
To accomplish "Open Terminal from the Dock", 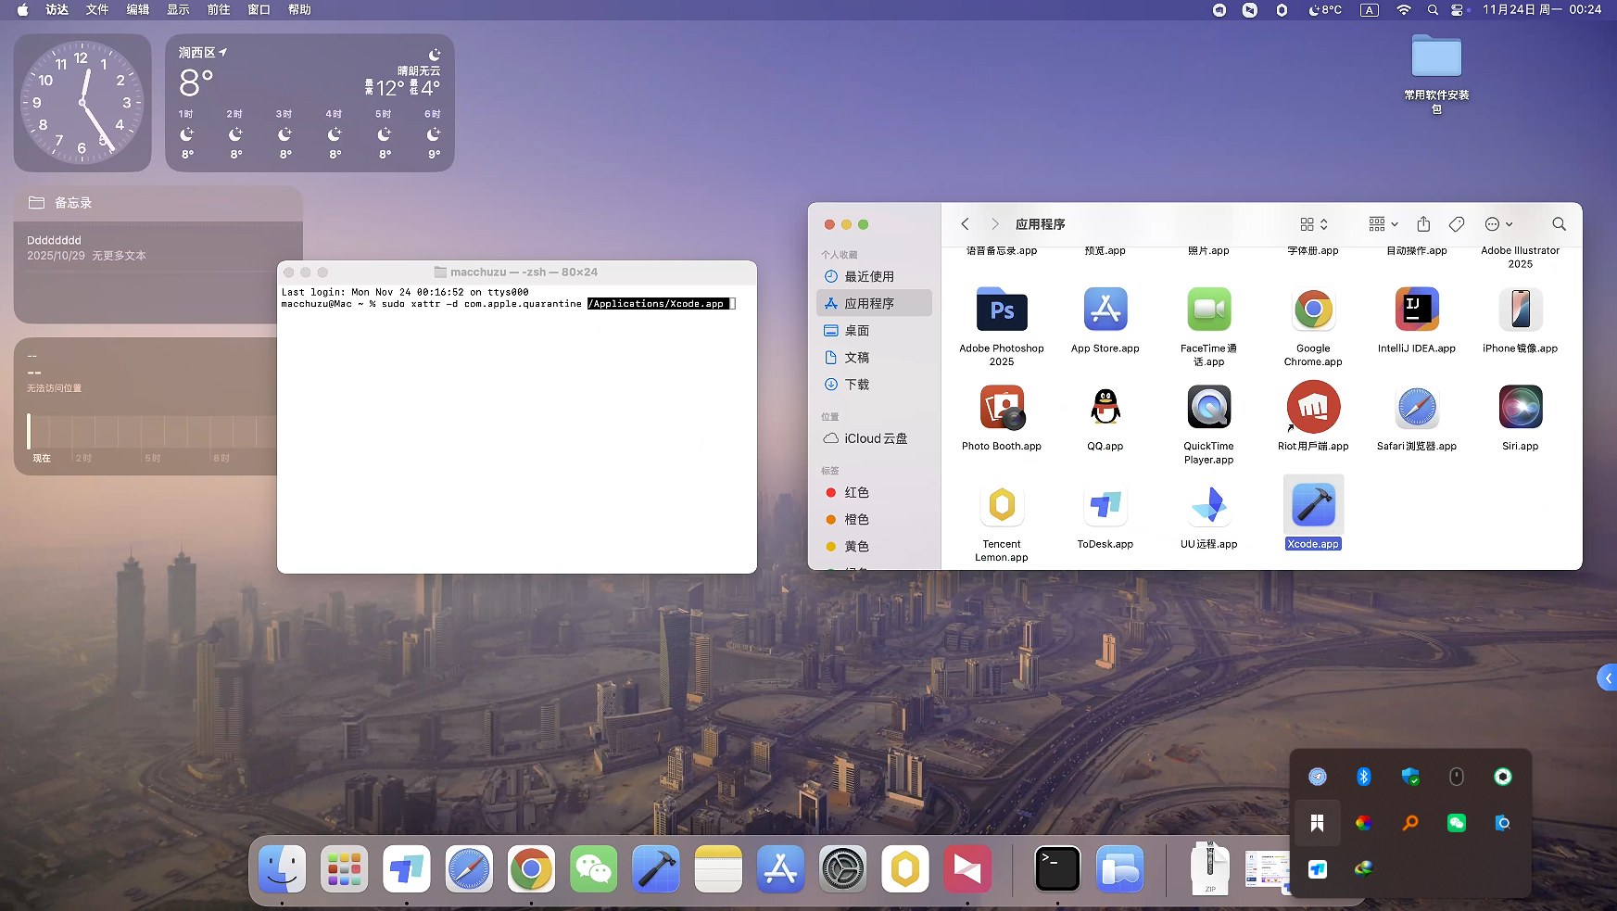I will click(1057, 869).
